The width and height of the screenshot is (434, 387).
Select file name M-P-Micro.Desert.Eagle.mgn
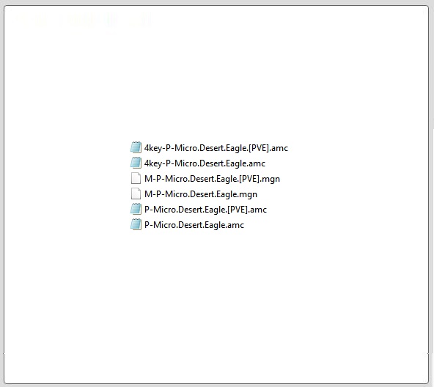[201, 194]
